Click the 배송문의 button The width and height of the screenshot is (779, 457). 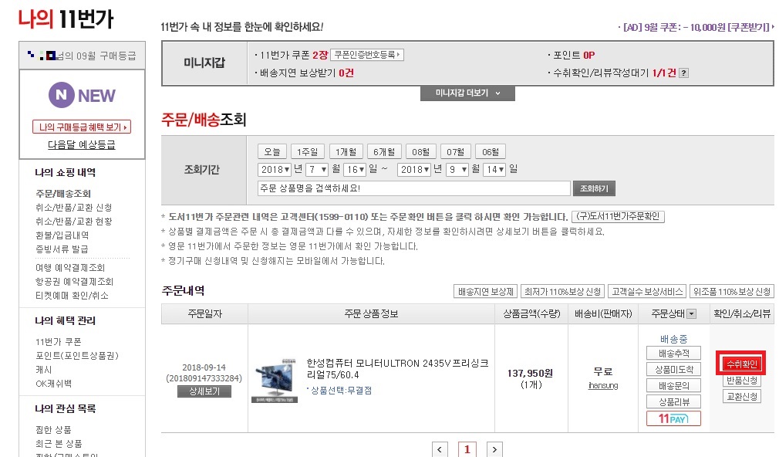coord(673,385)
